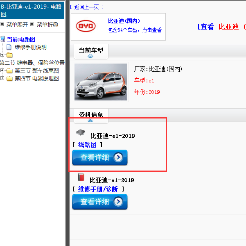Click 包含64个车型，点击查看 link

(135, 30)
